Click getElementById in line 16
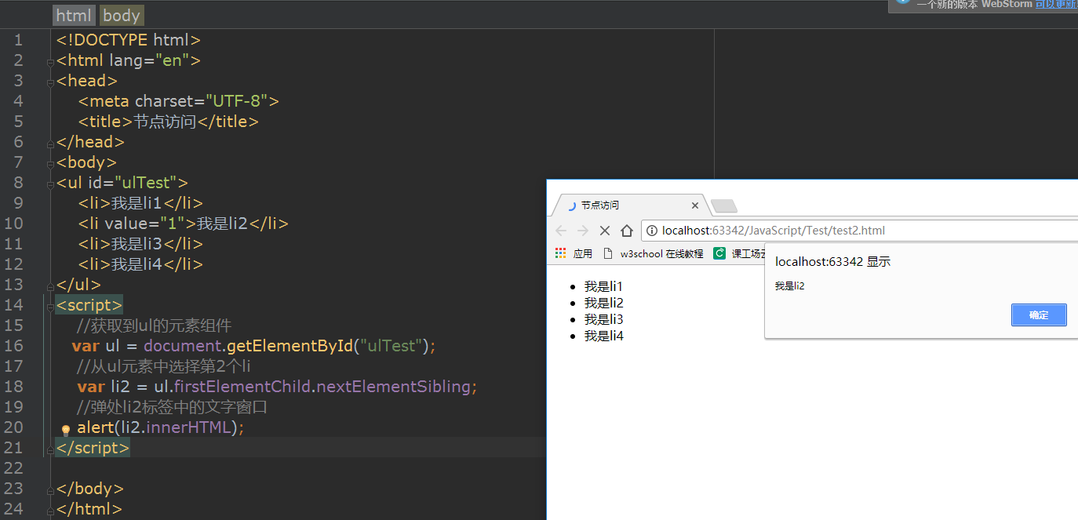1078x520 pixels. [290, 346]
